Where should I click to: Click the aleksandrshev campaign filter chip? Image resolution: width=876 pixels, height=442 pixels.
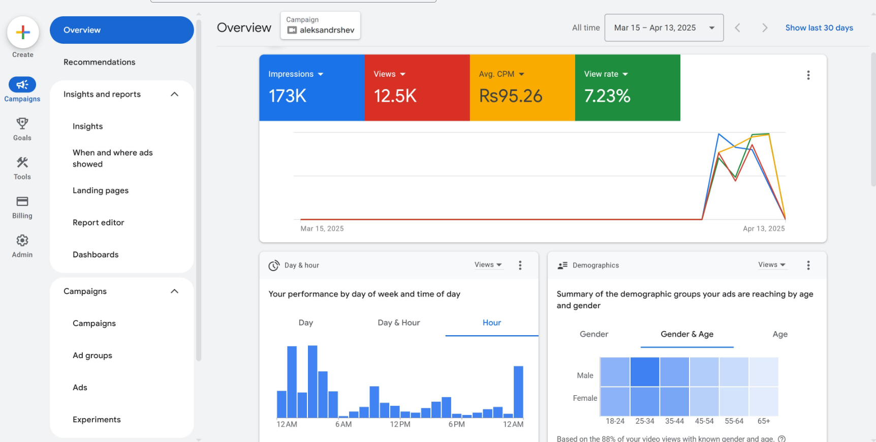(x=321, y=25)
